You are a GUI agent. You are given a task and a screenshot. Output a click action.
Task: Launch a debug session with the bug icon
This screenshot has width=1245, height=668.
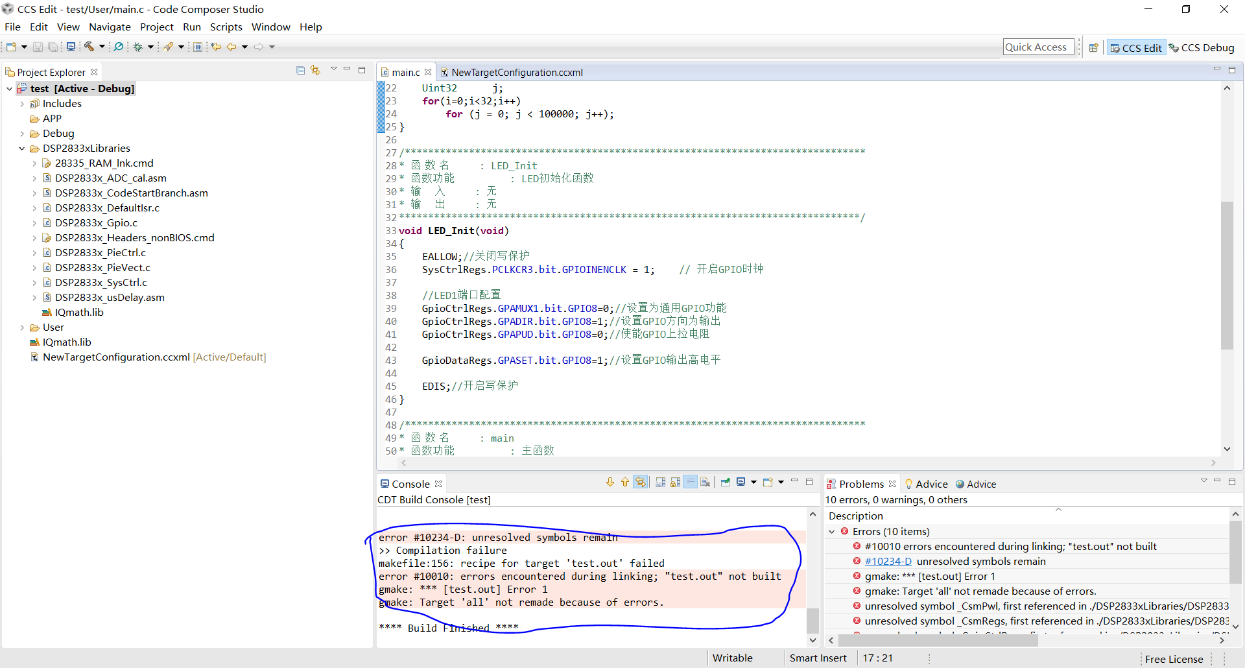pos(139,46)
